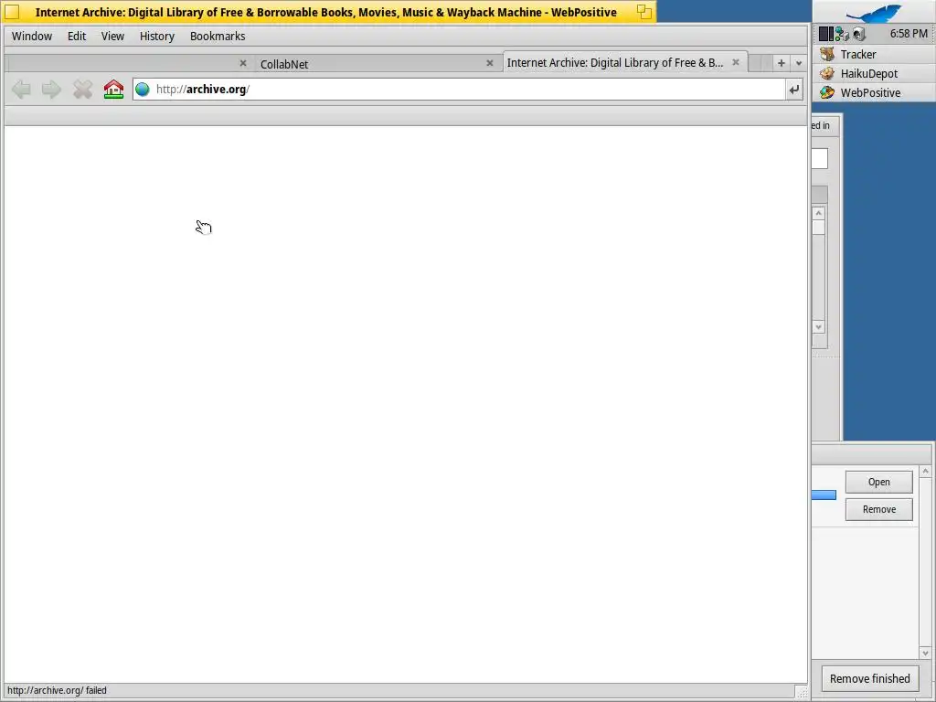Click the download progress bar

[824, 495]
